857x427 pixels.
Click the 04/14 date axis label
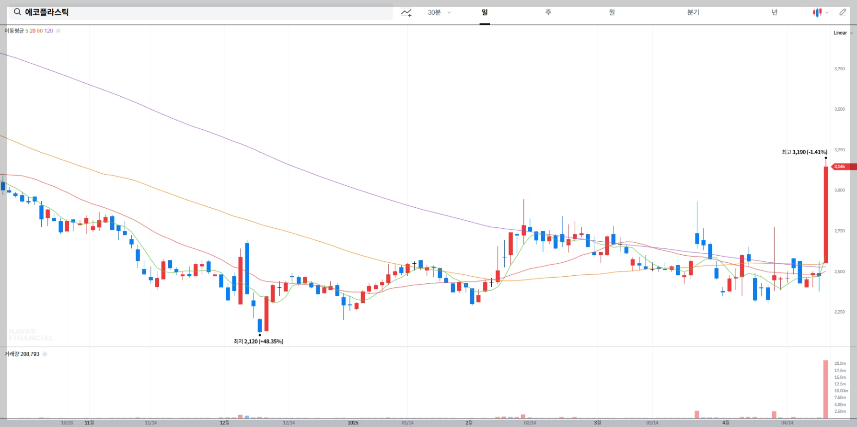point(787,423)
